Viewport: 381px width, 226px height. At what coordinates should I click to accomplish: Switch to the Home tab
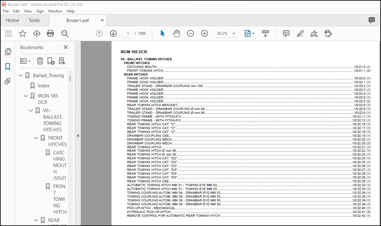click(x=12, y=20)
